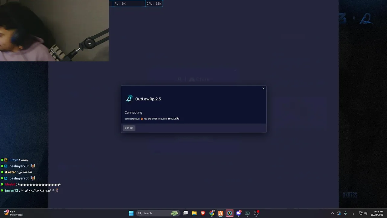Switch to the orange FiveM taskbar app
Screen dimensions: 387x218
[221, 213]
